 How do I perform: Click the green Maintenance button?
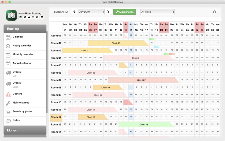tap(124, 12)
